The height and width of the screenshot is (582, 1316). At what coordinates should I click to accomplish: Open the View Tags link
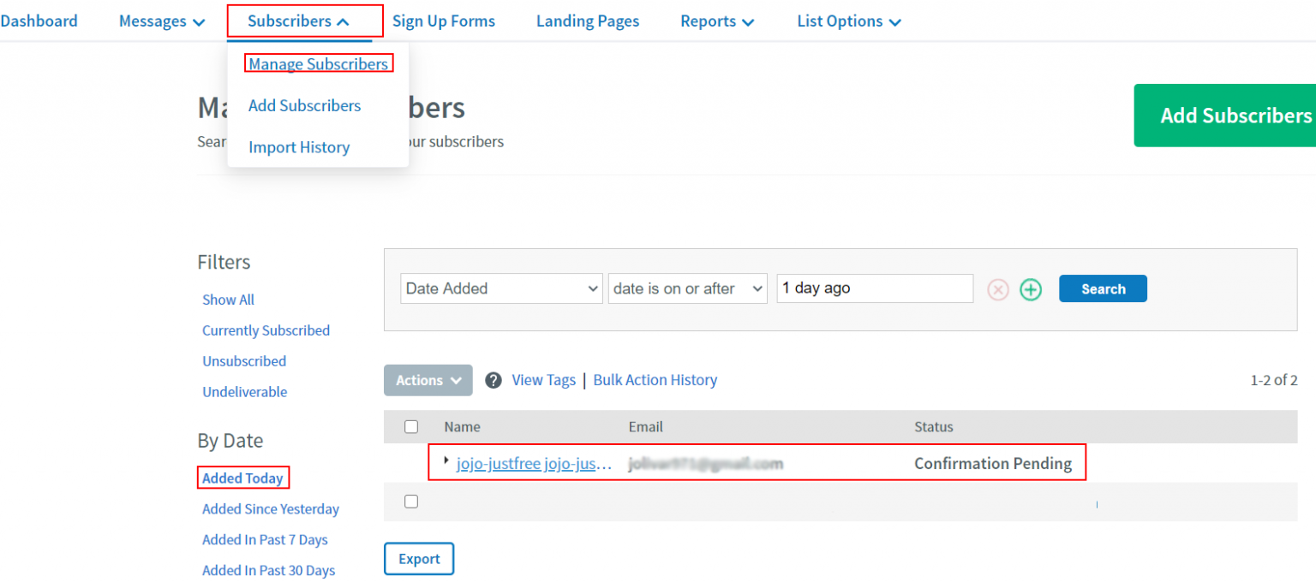(x=543, y=380)
